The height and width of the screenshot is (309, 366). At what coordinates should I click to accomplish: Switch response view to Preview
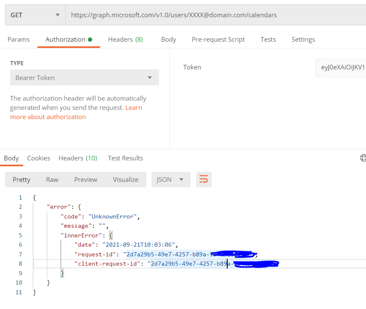click(x=85, y=179)
